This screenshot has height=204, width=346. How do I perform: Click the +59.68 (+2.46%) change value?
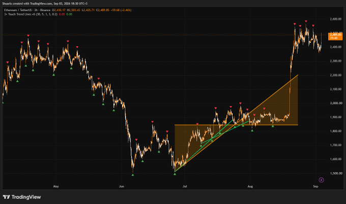(121, 10)
